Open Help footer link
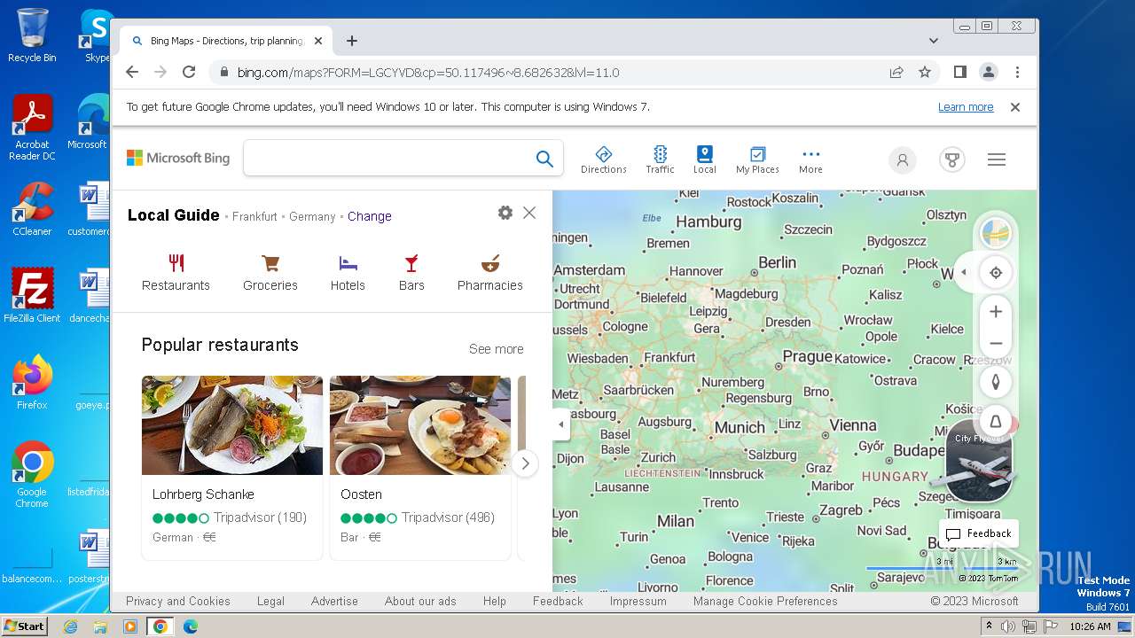This screenshot has height=638, width=1135. tap(495, 601)
